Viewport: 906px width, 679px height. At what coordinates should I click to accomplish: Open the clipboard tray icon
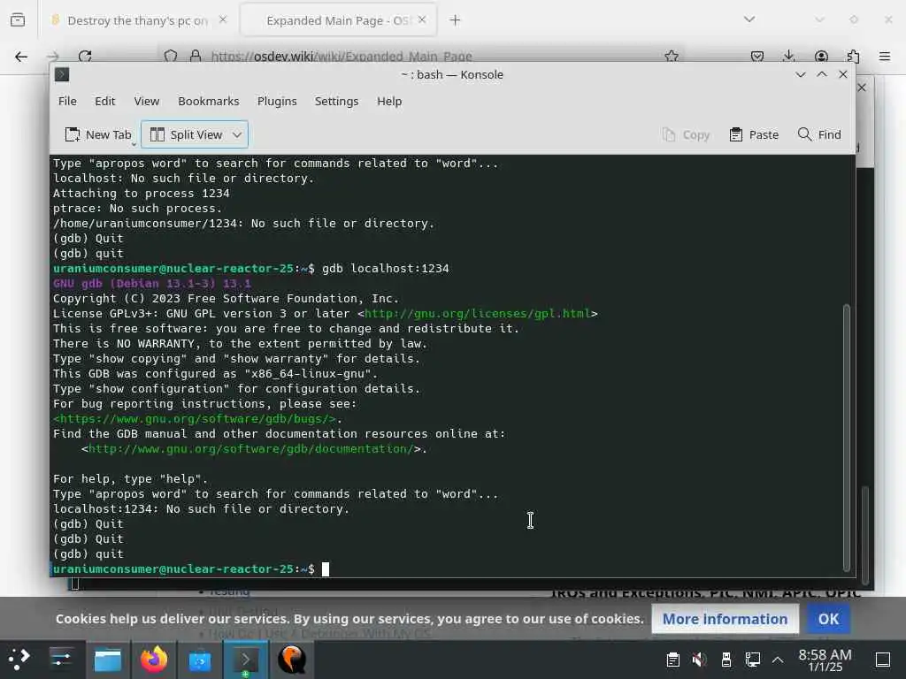(x=673, y=660)
